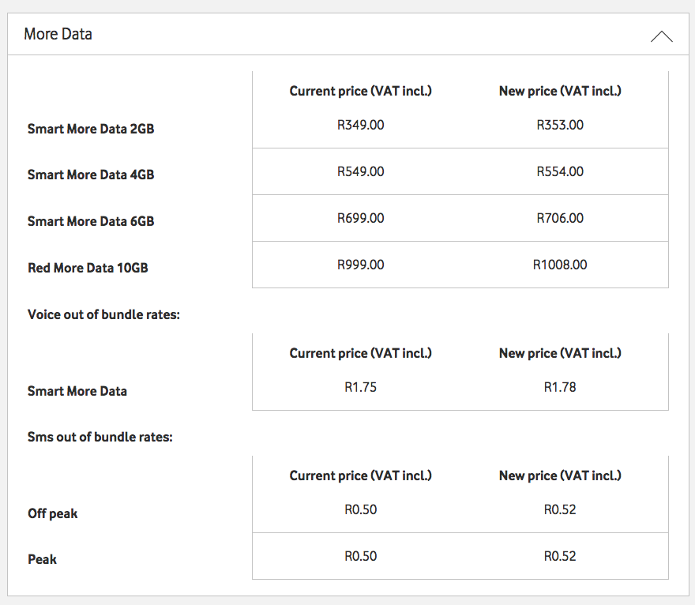Viewport: 695px width, 605px height.
Task: Click New price header in voice table
Action: pyautogui.click(x=560, y=353)
